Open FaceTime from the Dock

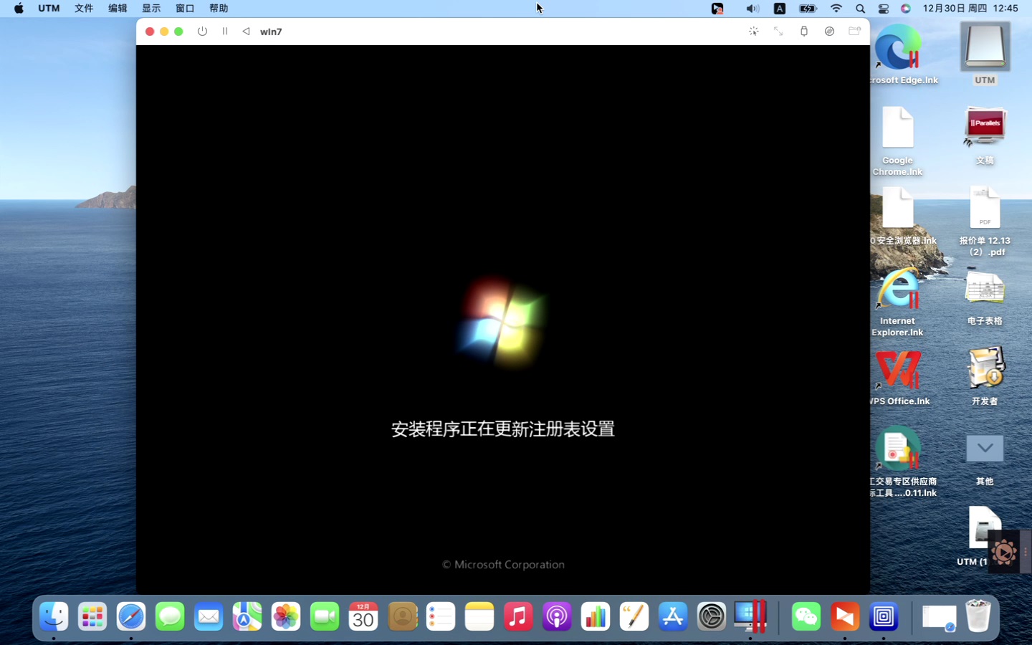tap(325, 616)
